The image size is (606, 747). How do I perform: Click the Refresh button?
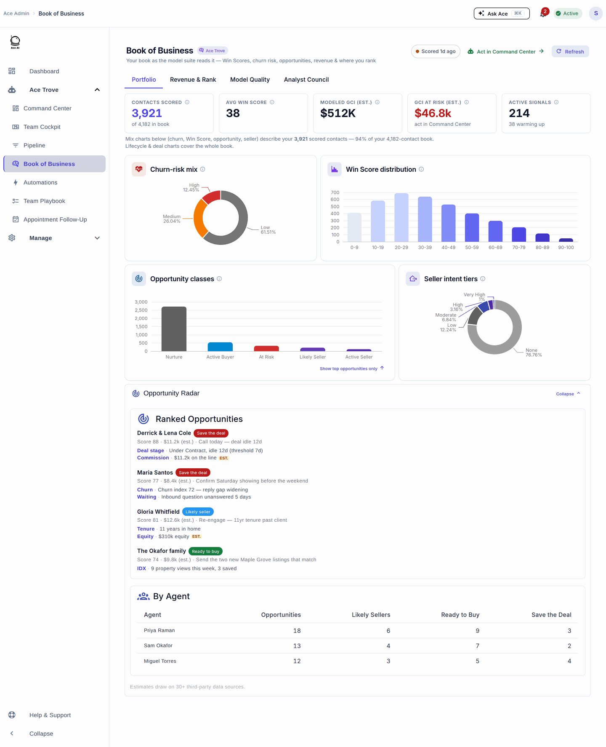coord(570,51)
